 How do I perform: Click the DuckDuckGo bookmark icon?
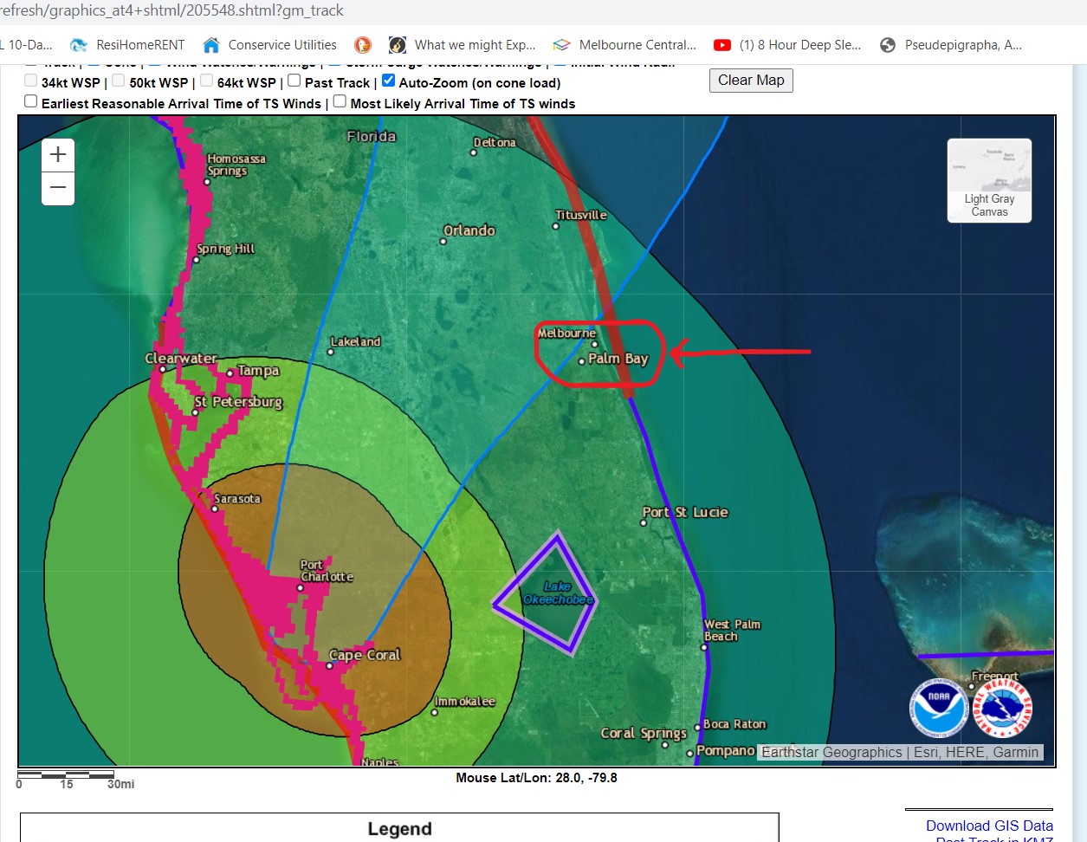(x=363, y=45)
